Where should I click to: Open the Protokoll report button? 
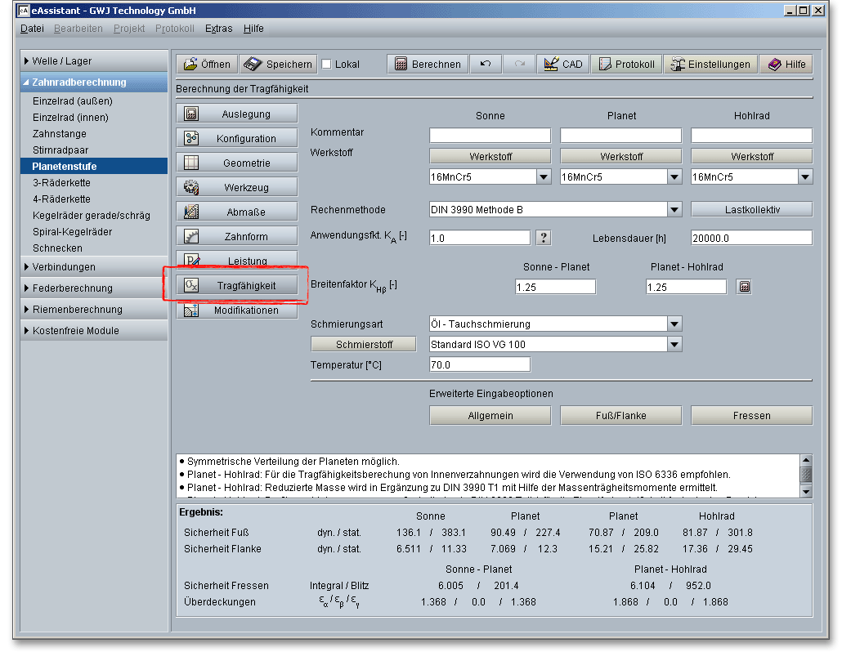625,65
